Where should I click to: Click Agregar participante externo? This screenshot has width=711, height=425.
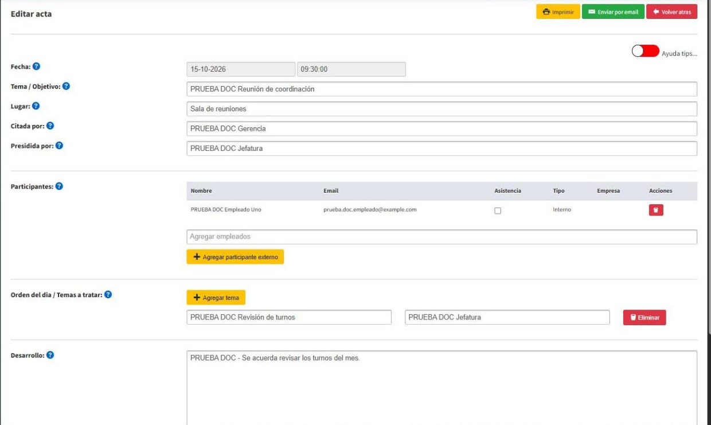[x=235, y=257]
